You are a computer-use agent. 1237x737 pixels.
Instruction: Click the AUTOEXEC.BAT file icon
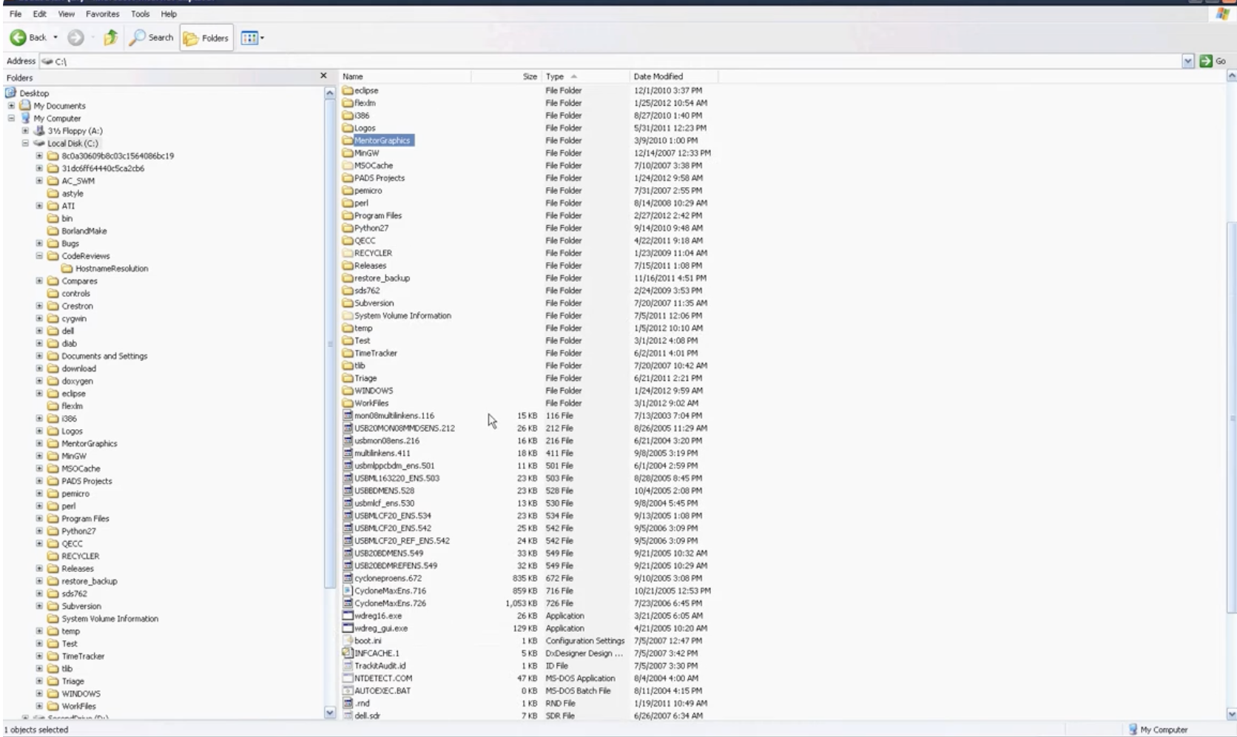348,690
